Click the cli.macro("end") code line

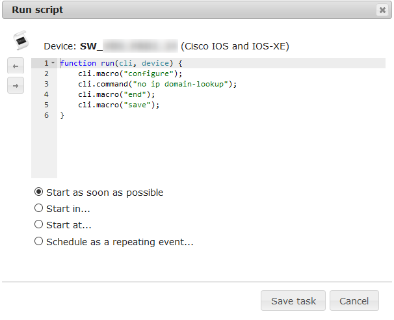[116, 94]
